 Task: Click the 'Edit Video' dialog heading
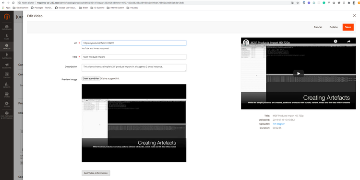pos(35,16)
